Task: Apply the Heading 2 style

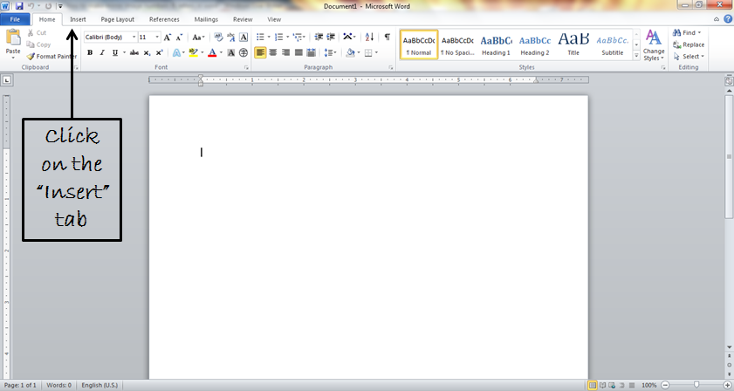Action: pos(535,45)
